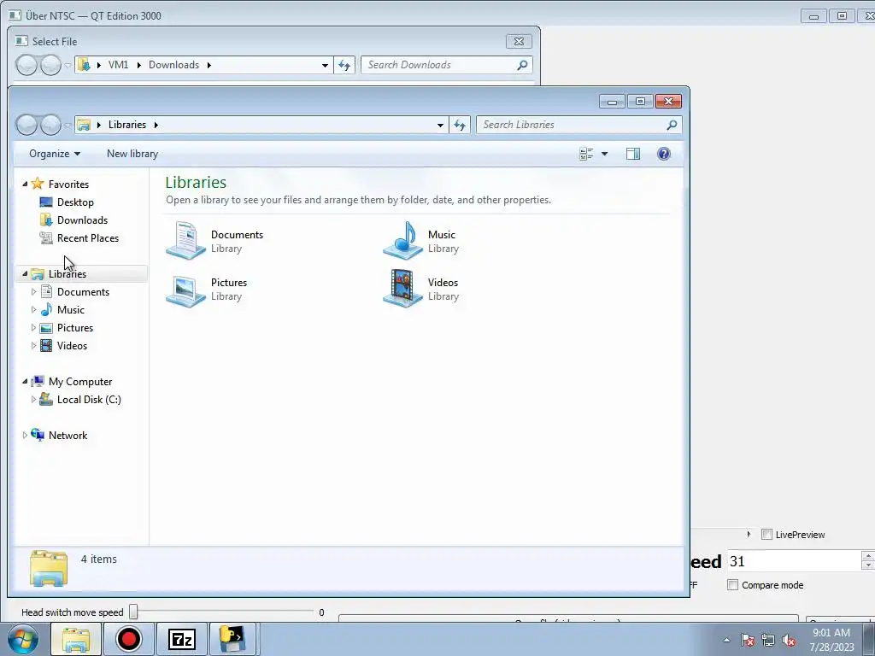Image resolution: width=875 pixels, height=656 pixels.
Task: Expand Videos in the Libraries tree
Action: tap(33, 345)
